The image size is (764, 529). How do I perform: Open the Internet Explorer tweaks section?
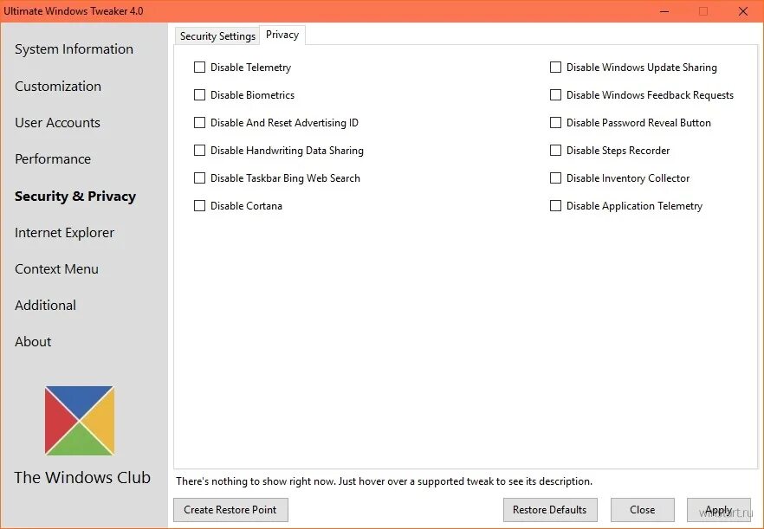click(x=64, y=232)
